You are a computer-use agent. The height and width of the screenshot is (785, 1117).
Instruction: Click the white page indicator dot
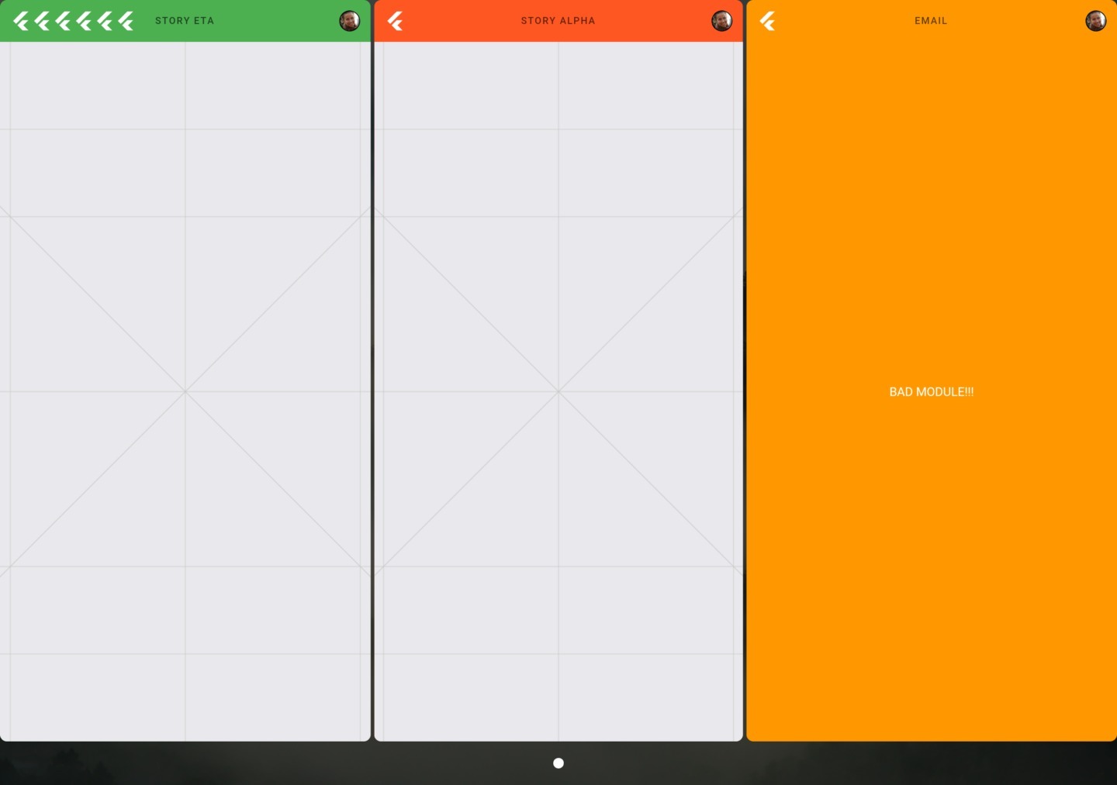[558, 763]
